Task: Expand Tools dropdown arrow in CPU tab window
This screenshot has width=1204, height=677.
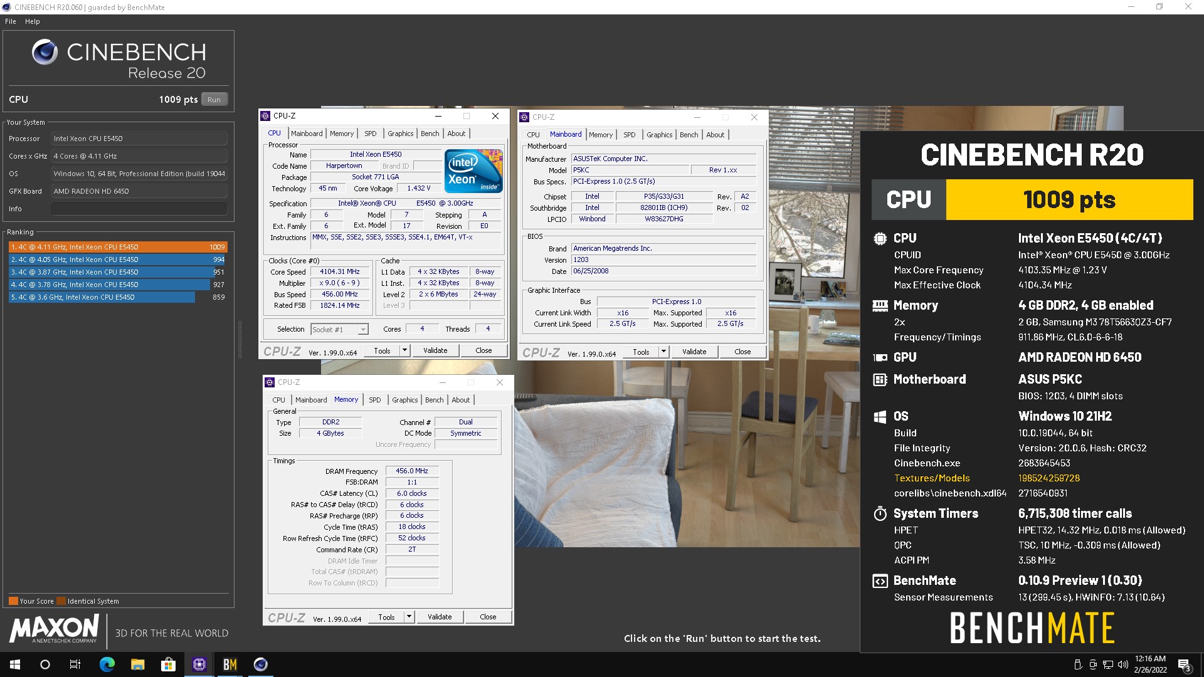Action: point(404,350)
